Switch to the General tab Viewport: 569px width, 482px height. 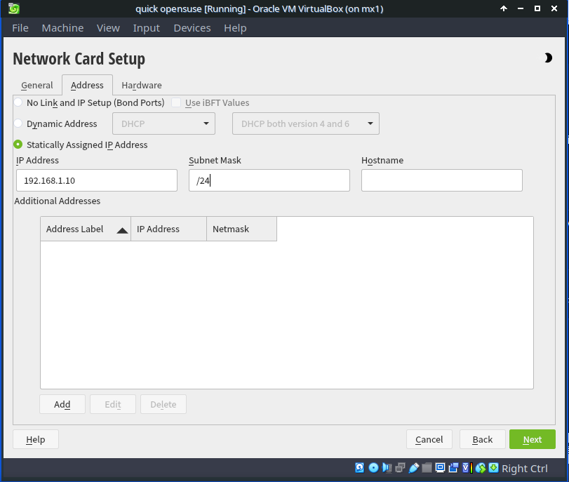[x=37, y=86]
